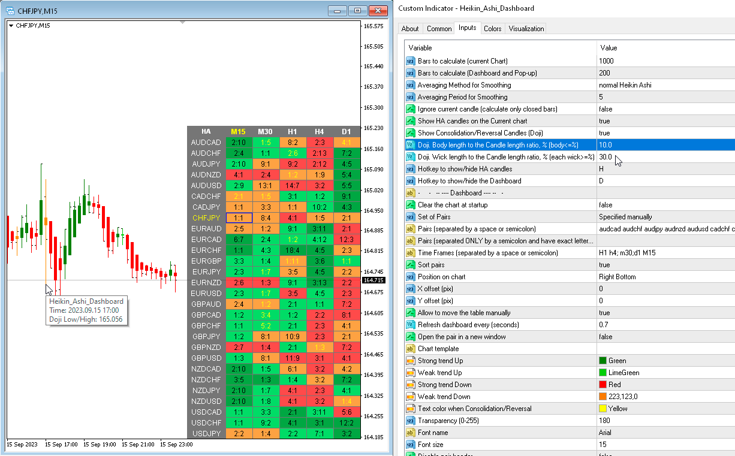The width and height of the screenshot is (735, 456).
Task: Click the string icon for Time Frames row
Action: point(411,253)
